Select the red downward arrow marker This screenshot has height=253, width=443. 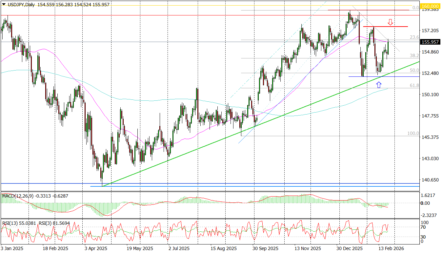click(390, 22)
